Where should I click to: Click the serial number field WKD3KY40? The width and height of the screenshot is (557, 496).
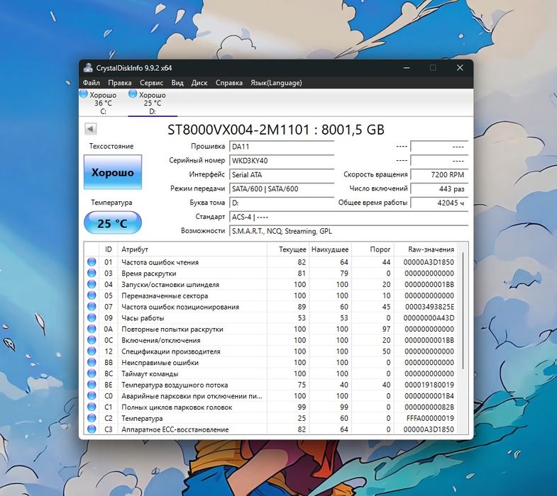[282, 160]
